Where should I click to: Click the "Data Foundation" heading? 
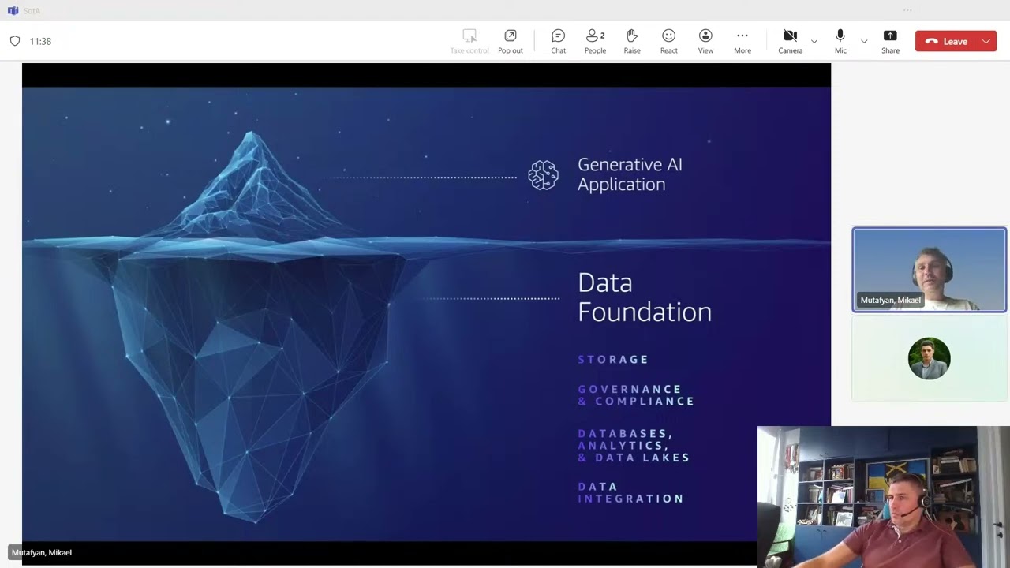point(645,297)
